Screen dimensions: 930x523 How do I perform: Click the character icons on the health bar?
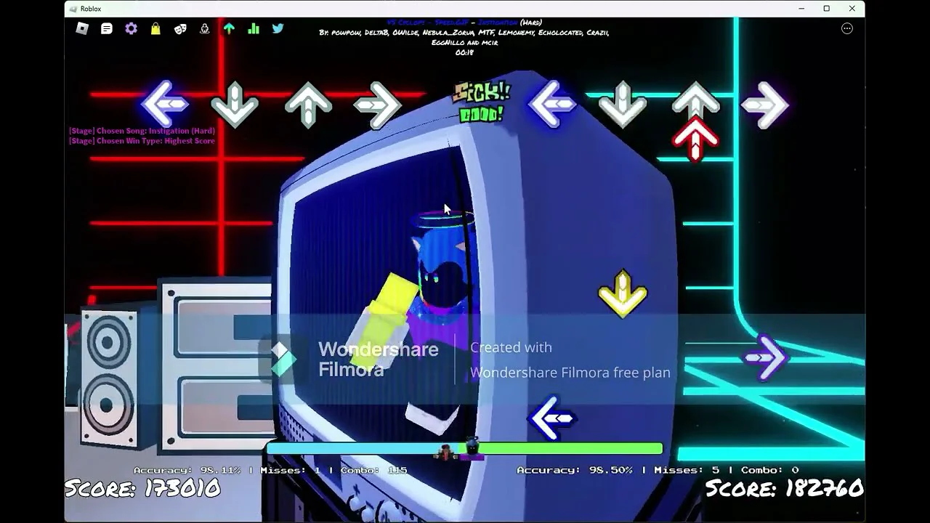(x=459, y=450)
